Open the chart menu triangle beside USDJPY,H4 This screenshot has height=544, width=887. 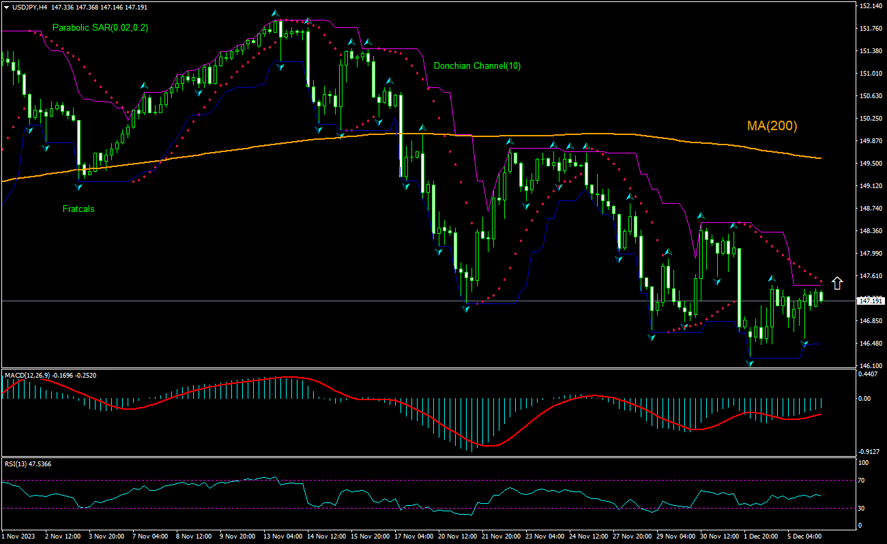point(5,7)
